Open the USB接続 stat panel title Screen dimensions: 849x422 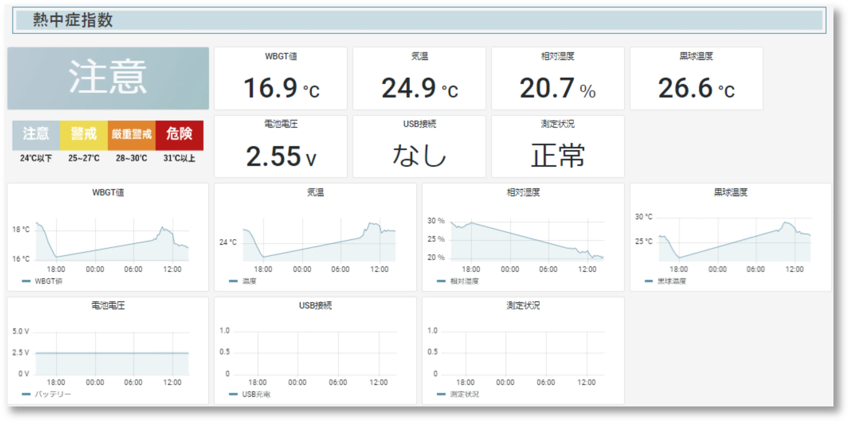(x=419, y=124)
